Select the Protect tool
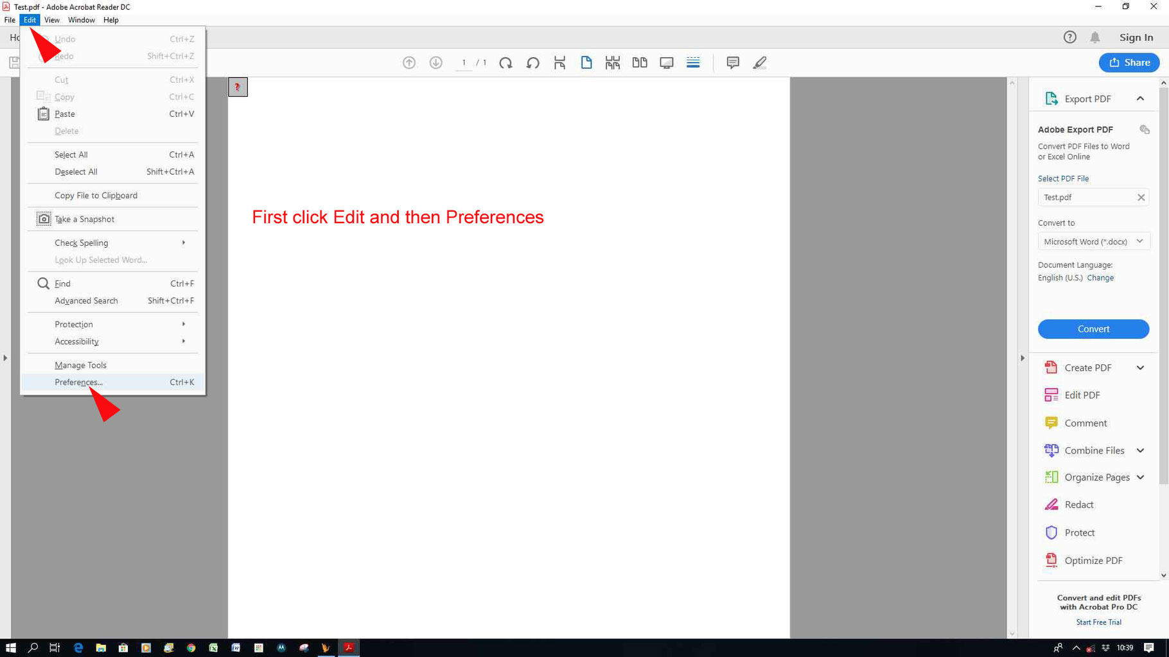The image size is (1169, 657). click(x=1078, y=533)
